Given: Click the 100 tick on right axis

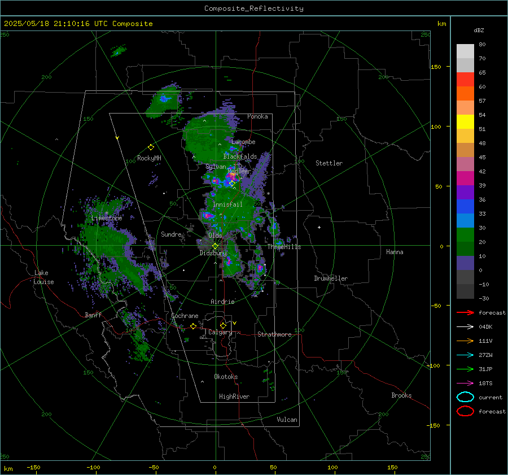Looking at the screenshot, I should 436,127.
